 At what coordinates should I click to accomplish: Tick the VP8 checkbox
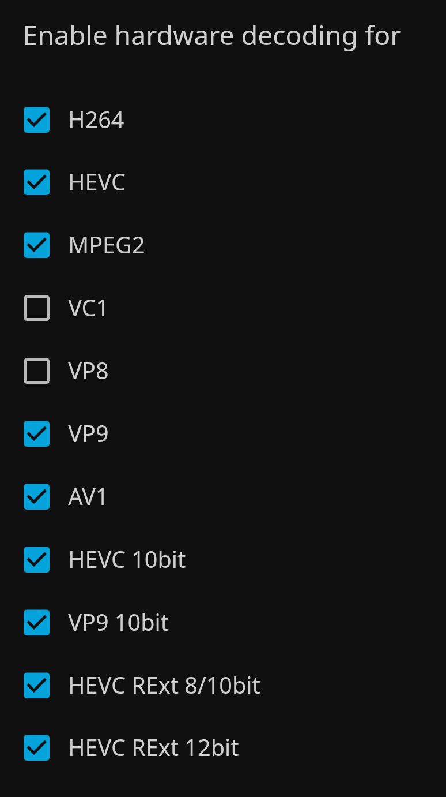37,371
